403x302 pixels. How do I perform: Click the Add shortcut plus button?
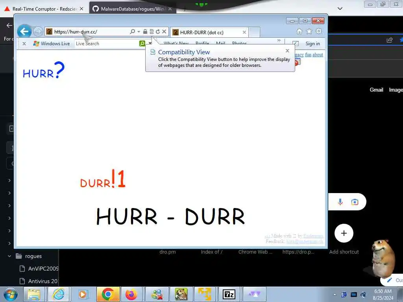(344, 233)
